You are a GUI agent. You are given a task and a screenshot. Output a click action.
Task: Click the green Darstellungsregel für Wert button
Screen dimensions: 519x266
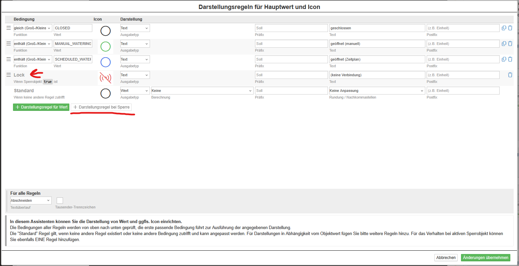point(41,107)
